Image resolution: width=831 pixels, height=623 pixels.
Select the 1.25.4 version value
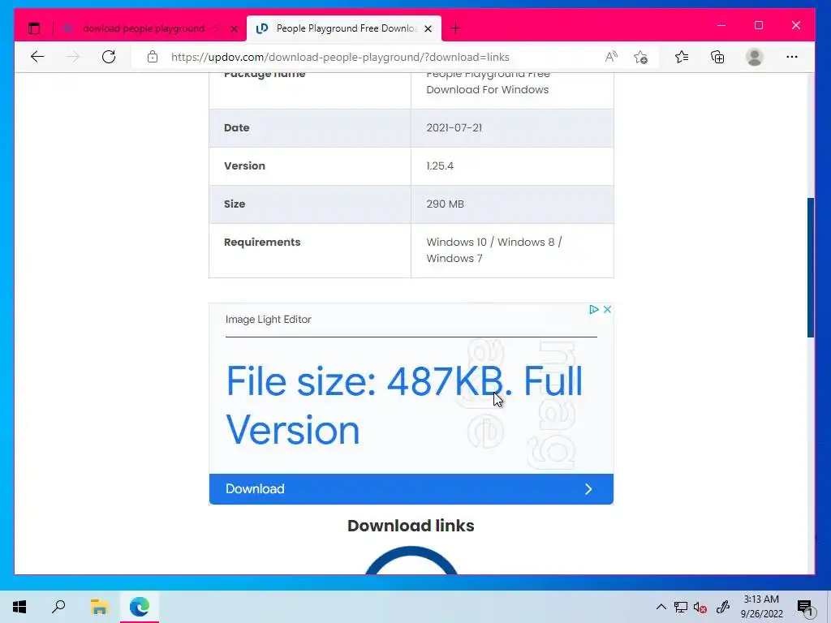(440, 165)
